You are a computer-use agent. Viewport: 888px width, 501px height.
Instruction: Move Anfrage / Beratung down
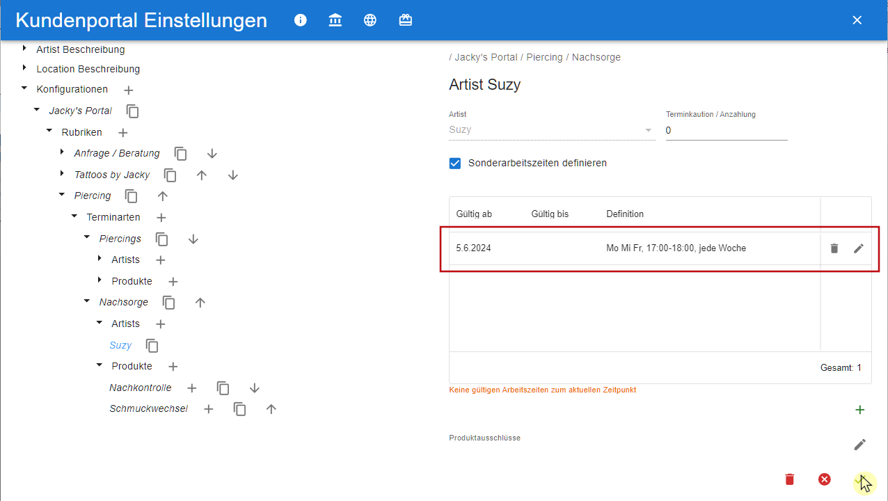click(212, 154)
